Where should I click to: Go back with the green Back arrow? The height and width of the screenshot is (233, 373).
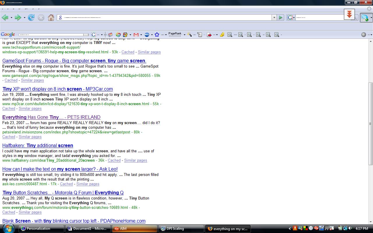(x=5, y=17)
